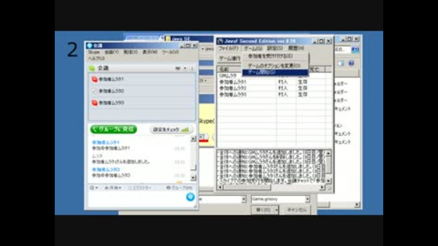Open the arrow next to 開く button
Image resolution: width=438 pixels, height=246 pixels.
click(276, 210)
